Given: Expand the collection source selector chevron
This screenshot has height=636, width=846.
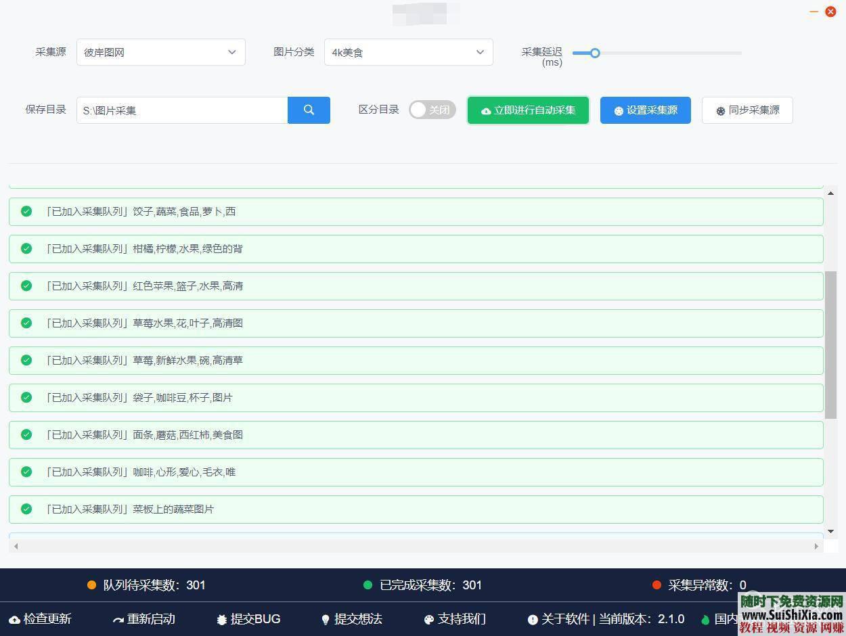Looking at the screenshot, I should tap(232, 52).
